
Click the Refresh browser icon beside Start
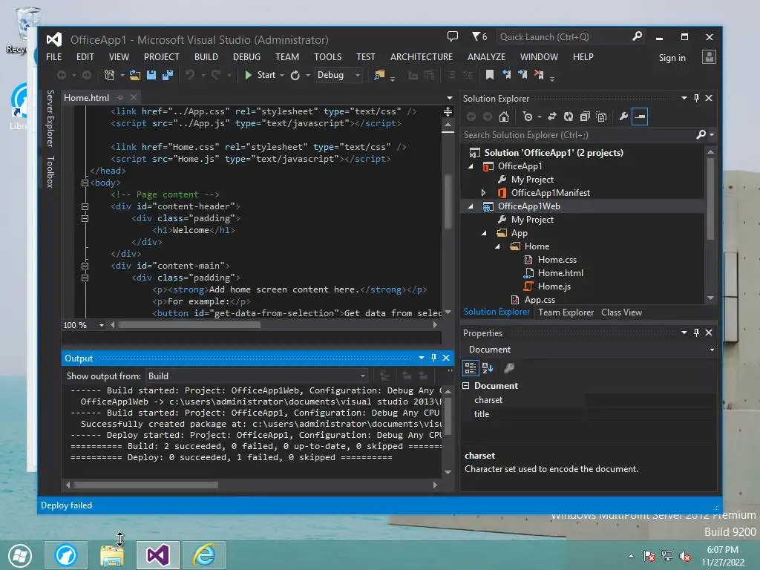[x=295, y=75]
